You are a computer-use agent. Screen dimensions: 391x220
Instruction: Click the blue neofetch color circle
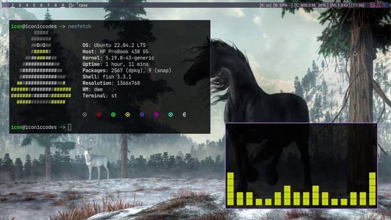click(142, 114)
